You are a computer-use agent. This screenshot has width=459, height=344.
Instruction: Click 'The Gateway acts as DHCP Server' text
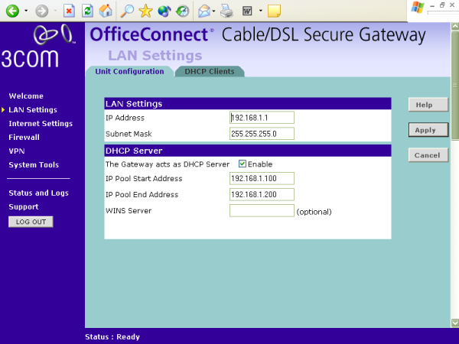tap(168, 164)
